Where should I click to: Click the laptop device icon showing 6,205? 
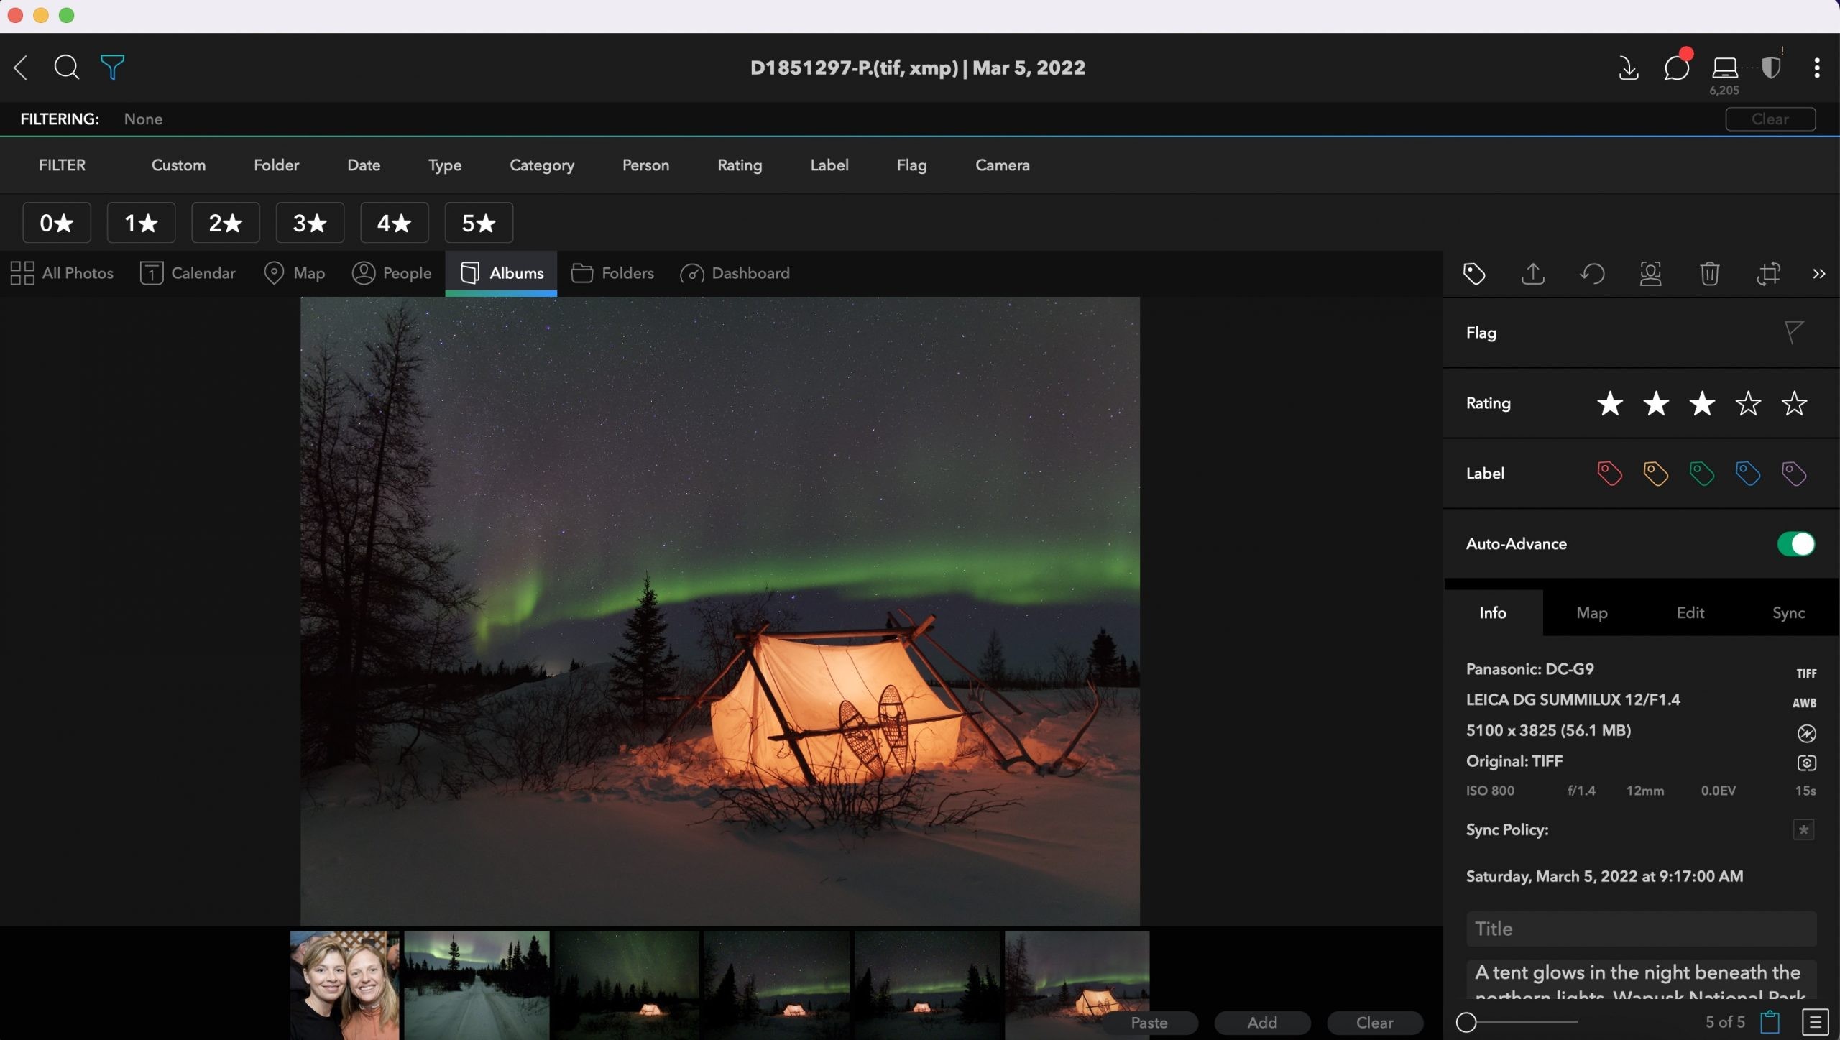pyautogui.click(x=1724, y=68)
